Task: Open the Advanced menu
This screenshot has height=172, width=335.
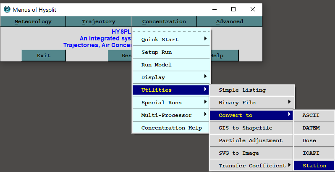Action: [x=230, y=21]
